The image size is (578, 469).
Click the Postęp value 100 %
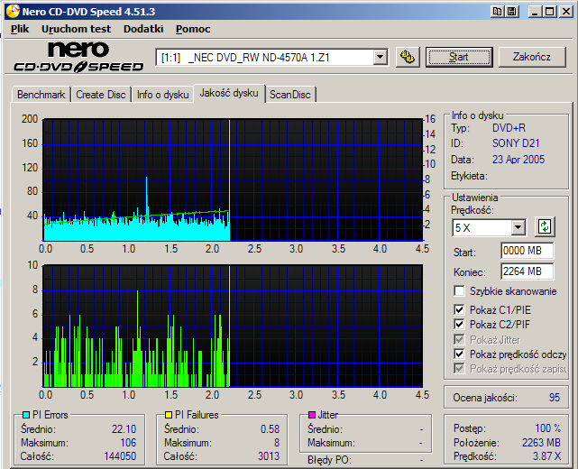547,428
